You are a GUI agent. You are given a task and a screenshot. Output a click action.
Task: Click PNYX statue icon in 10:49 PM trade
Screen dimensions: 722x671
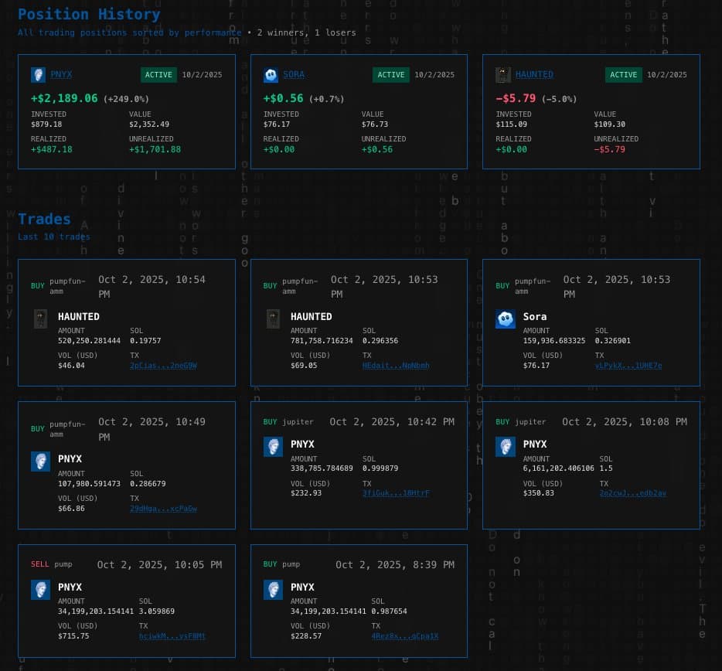[x=40, y=461]
